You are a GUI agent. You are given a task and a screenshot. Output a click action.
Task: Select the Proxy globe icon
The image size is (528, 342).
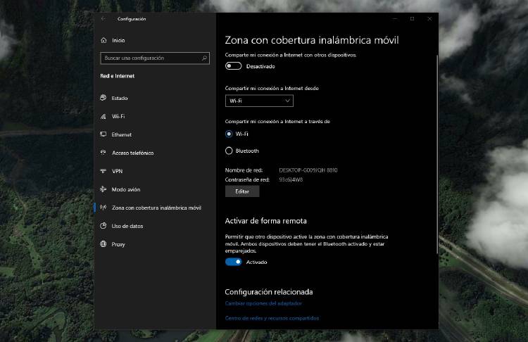(x=103, y=244)
